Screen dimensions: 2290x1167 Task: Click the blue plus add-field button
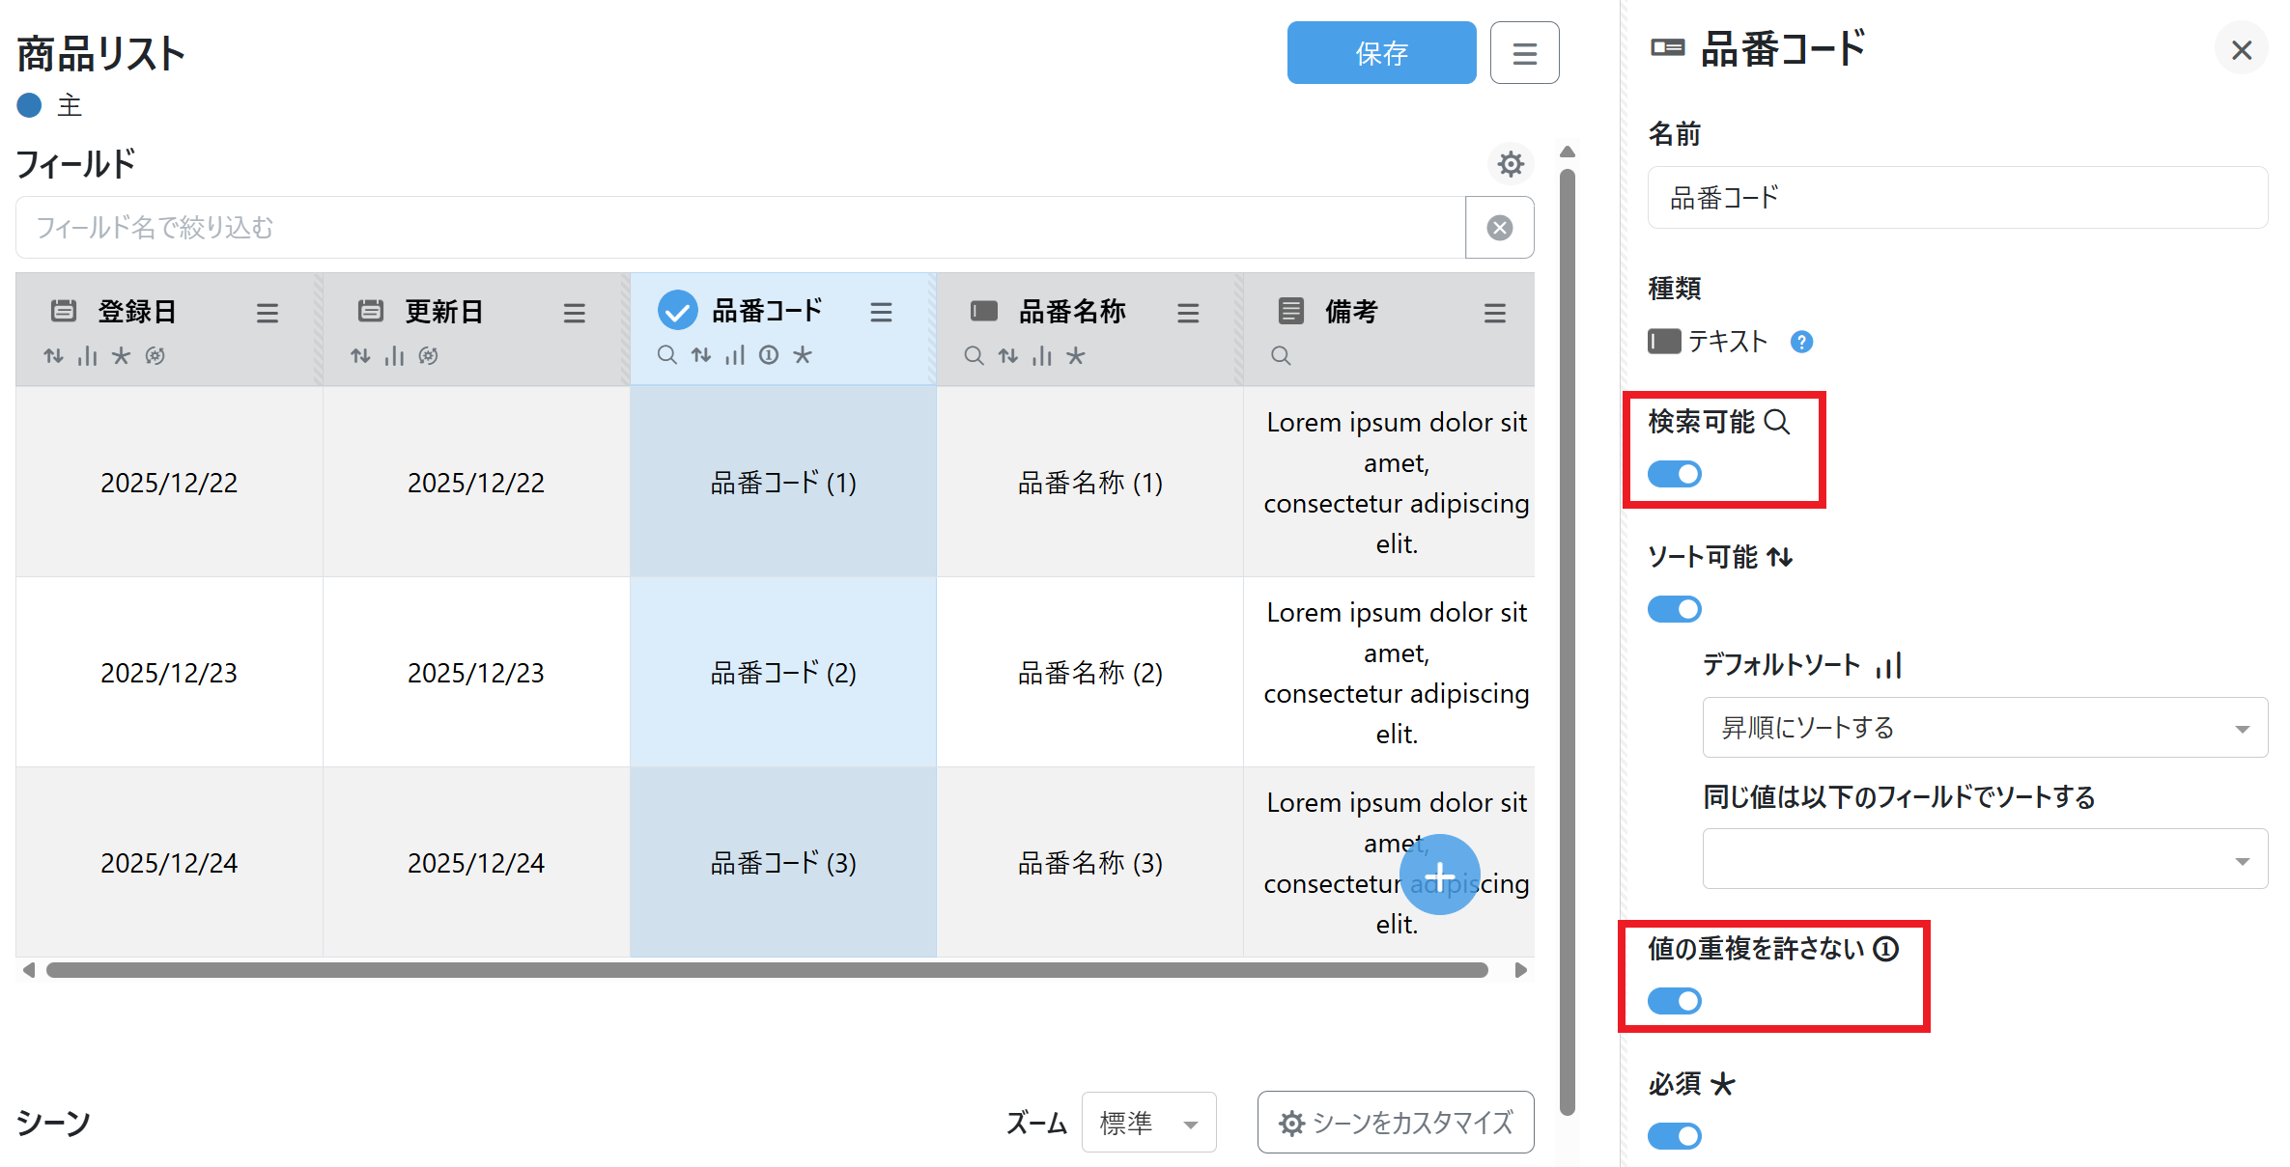tap(1439, 875)
